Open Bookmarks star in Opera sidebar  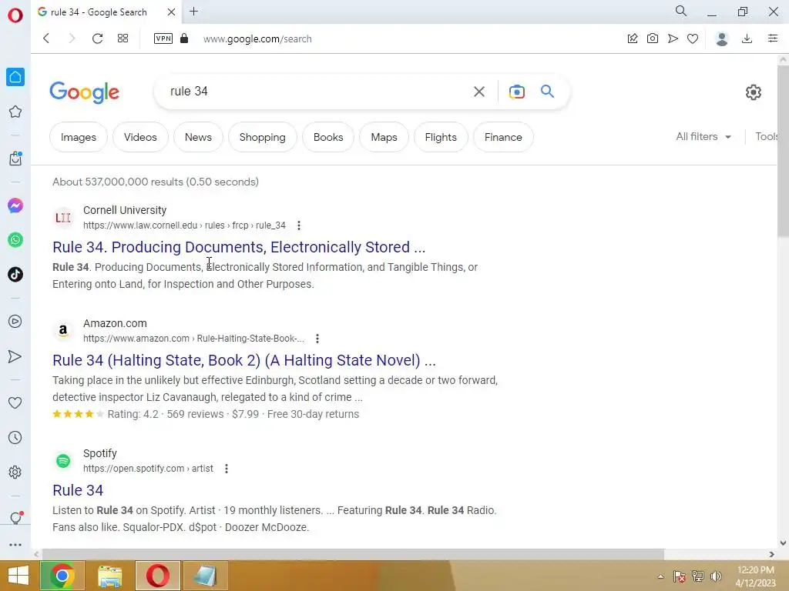15,112
